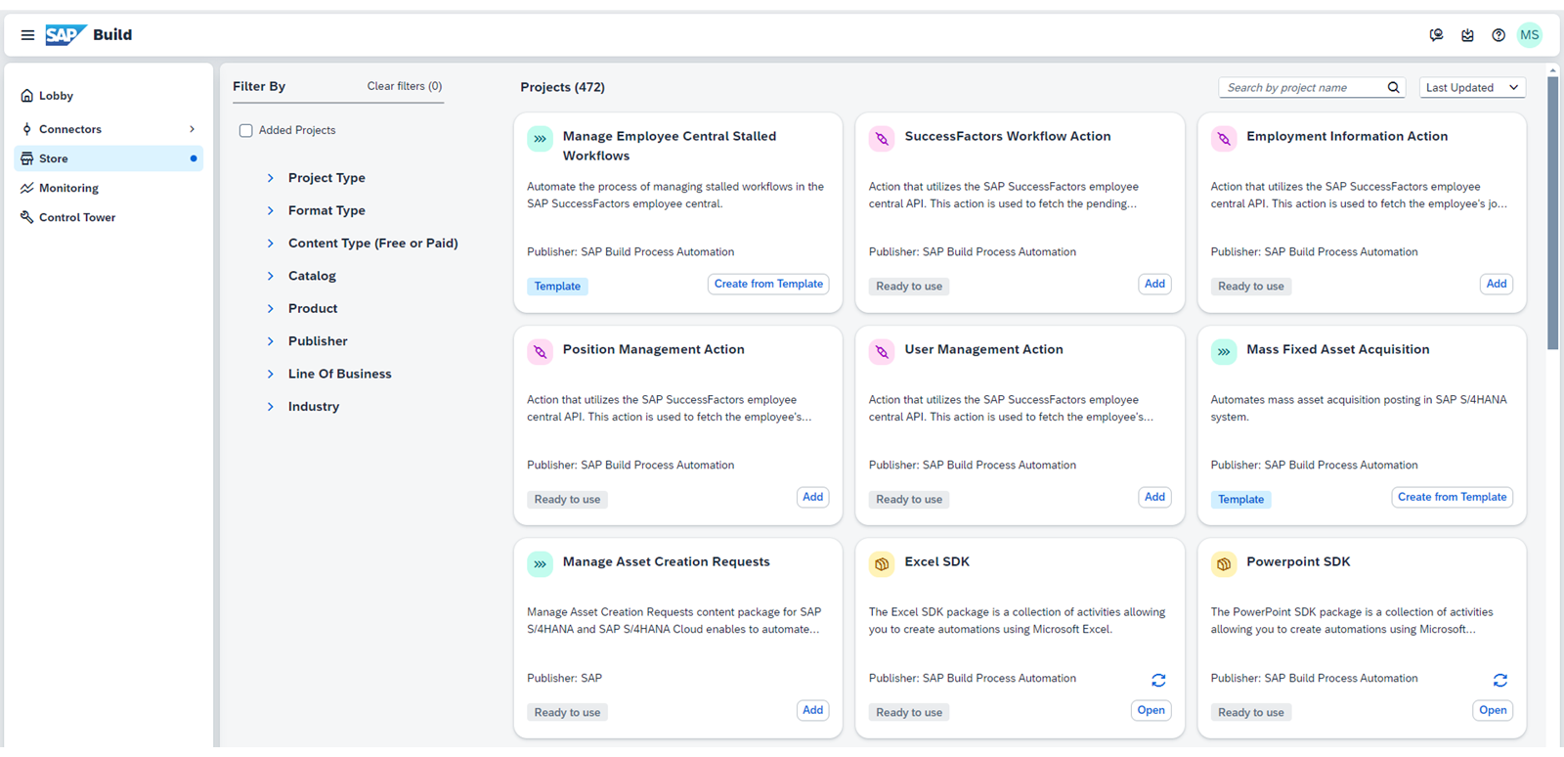The image size is (1564, 757).
Task: Click the Store shop icon
Action: click(27, 158)
